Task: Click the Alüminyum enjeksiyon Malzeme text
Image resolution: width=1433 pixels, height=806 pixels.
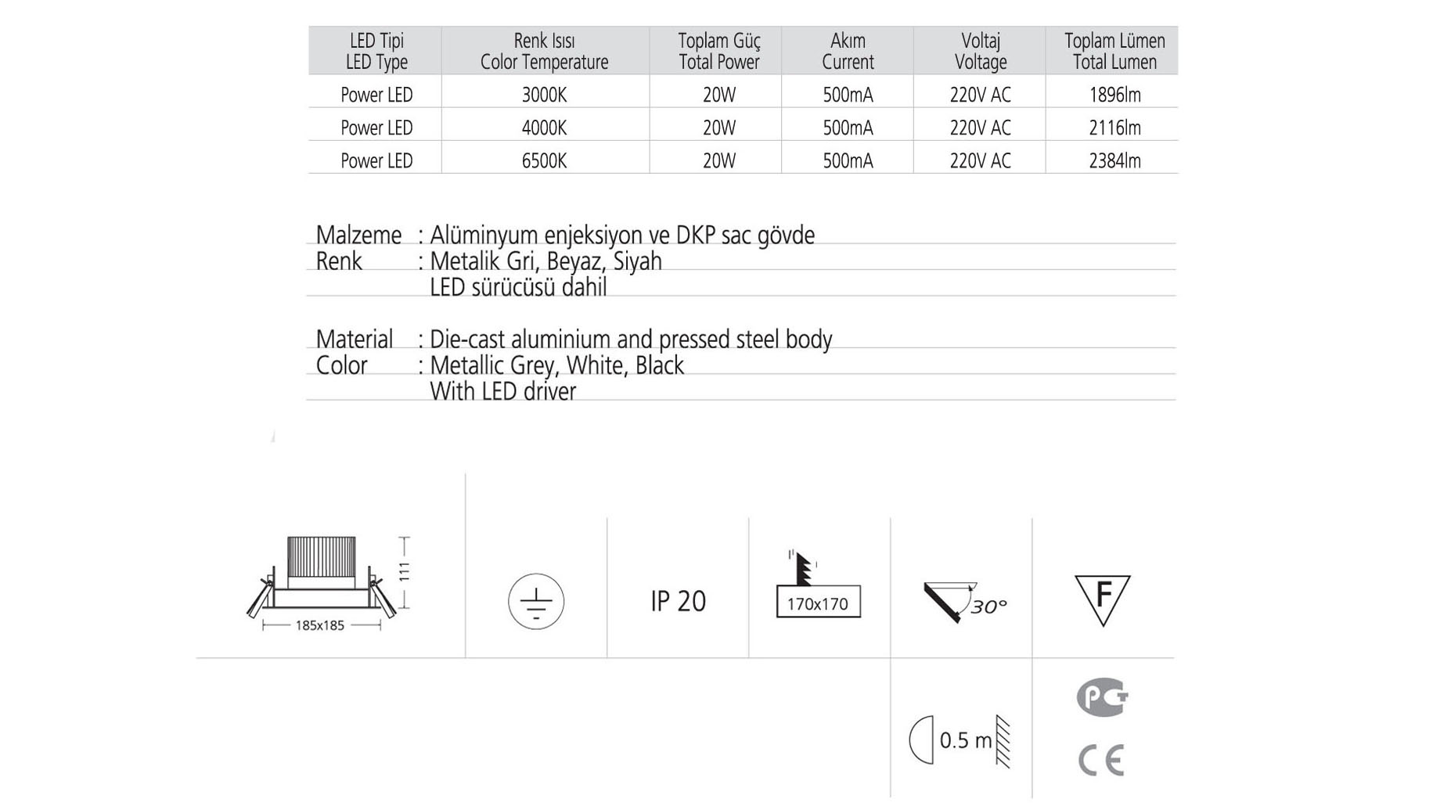Action: click(x=621, y=235)
